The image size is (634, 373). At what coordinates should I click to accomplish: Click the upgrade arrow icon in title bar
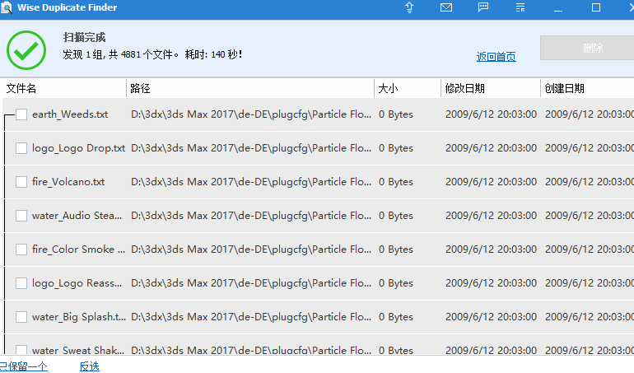coord(409,7)
